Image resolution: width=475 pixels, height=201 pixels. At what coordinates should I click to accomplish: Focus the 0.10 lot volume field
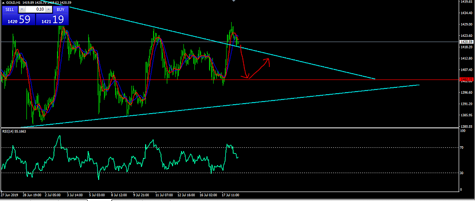pos(35,9)
